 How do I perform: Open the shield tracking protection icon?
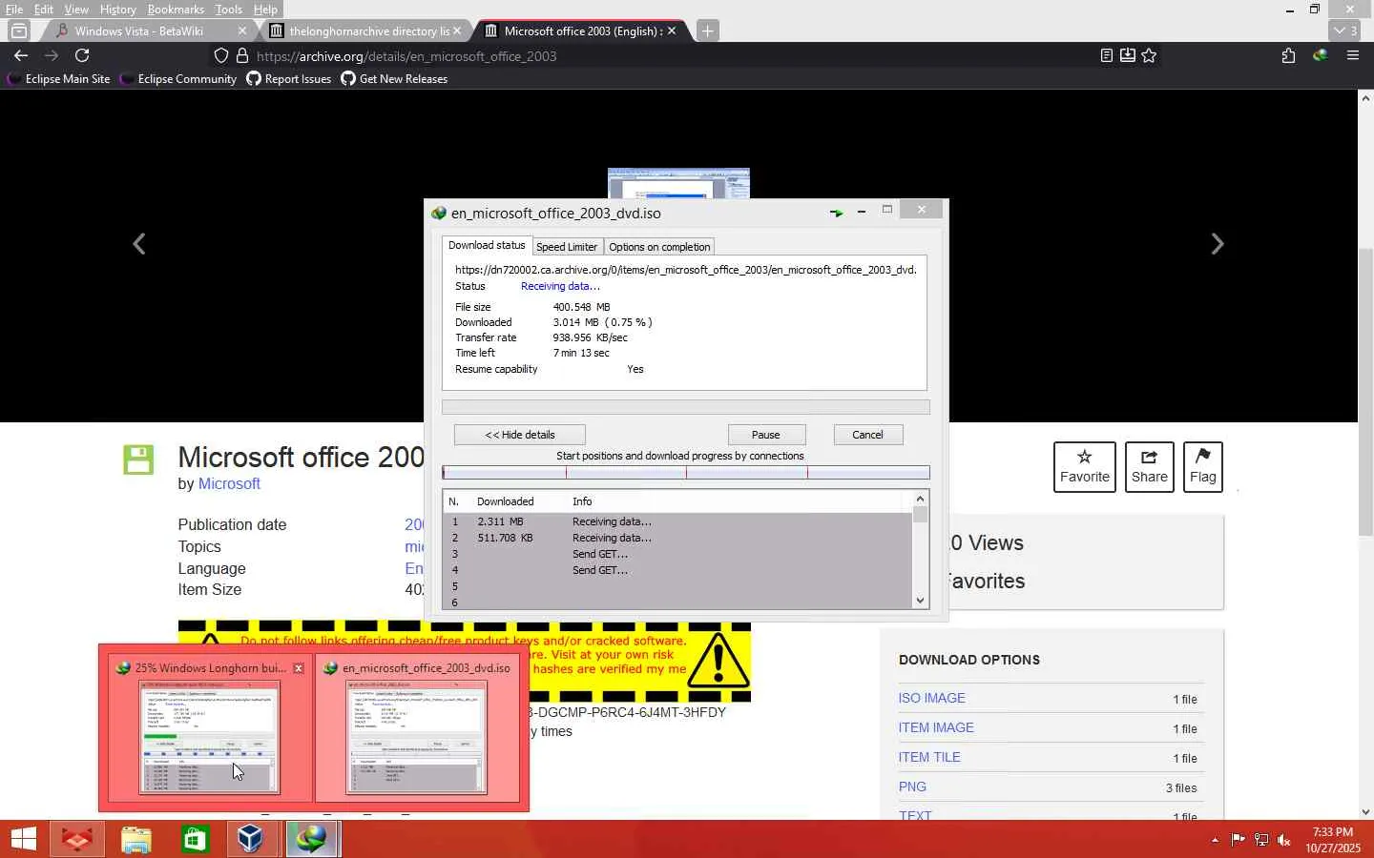(x=220, y=55)
